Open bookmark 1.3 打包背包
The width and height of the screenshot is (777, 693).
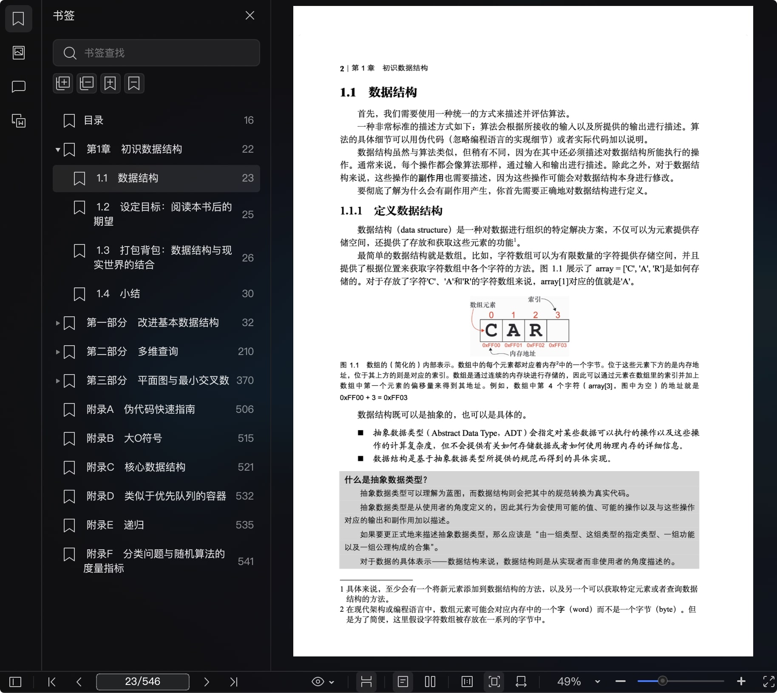(x=156, y=258)
